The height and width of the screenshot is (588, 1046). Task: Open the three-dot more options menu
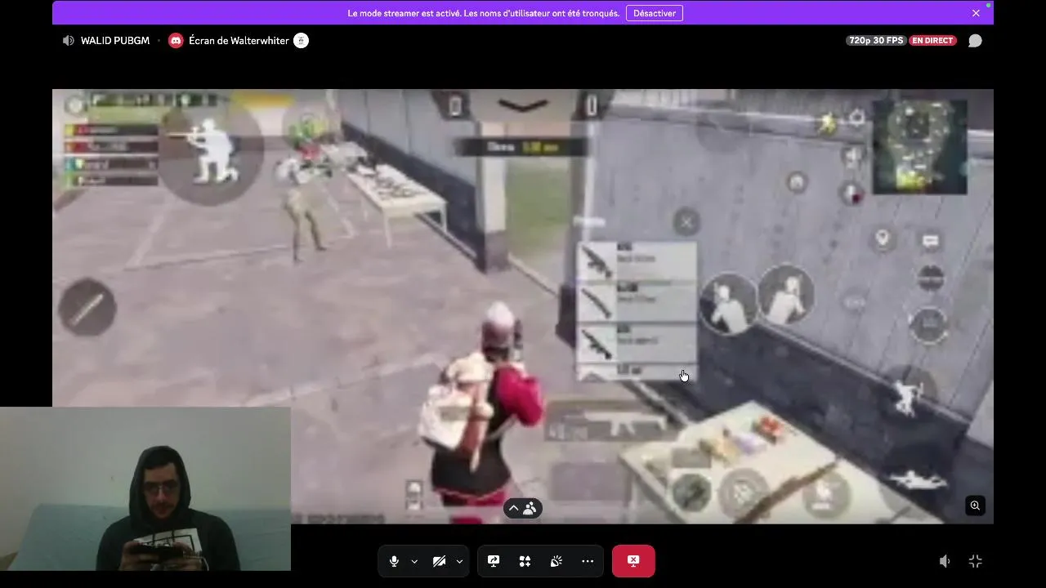588,561
